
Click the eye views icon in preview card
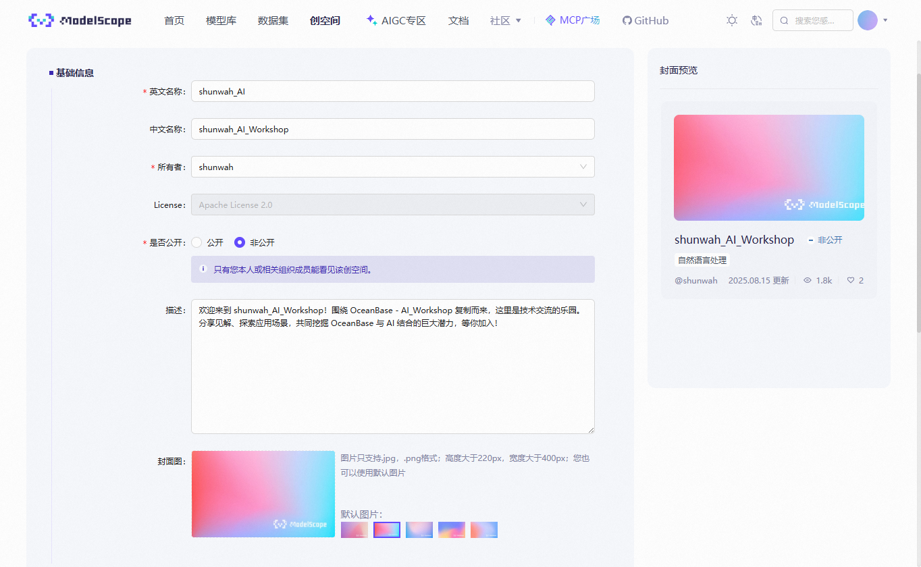tap(807, 280)
